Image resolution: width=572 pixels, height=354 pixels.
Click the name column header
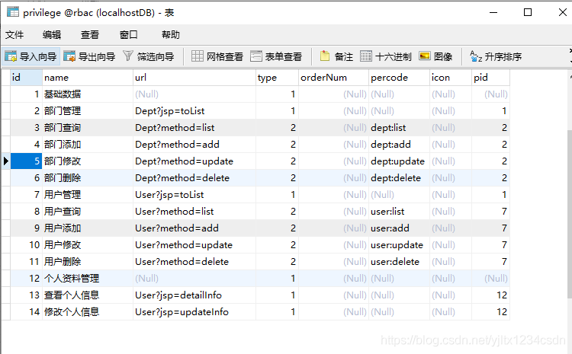[x=88, y=78]
